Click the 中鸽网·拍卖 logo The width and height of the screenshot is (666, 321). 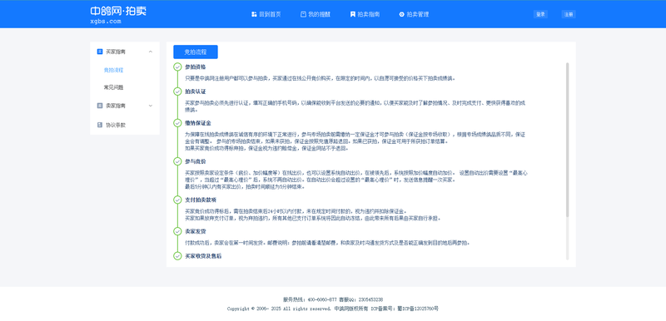click(x=118, y=11)
